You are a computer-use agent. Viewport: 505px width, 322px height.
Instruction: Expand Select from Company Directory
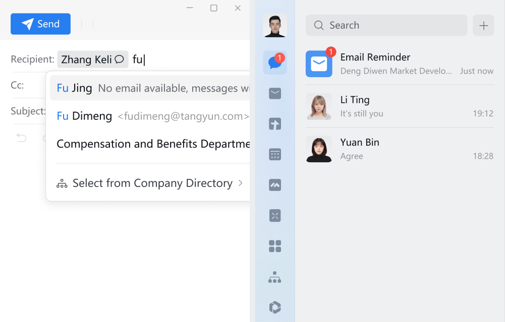151,183
